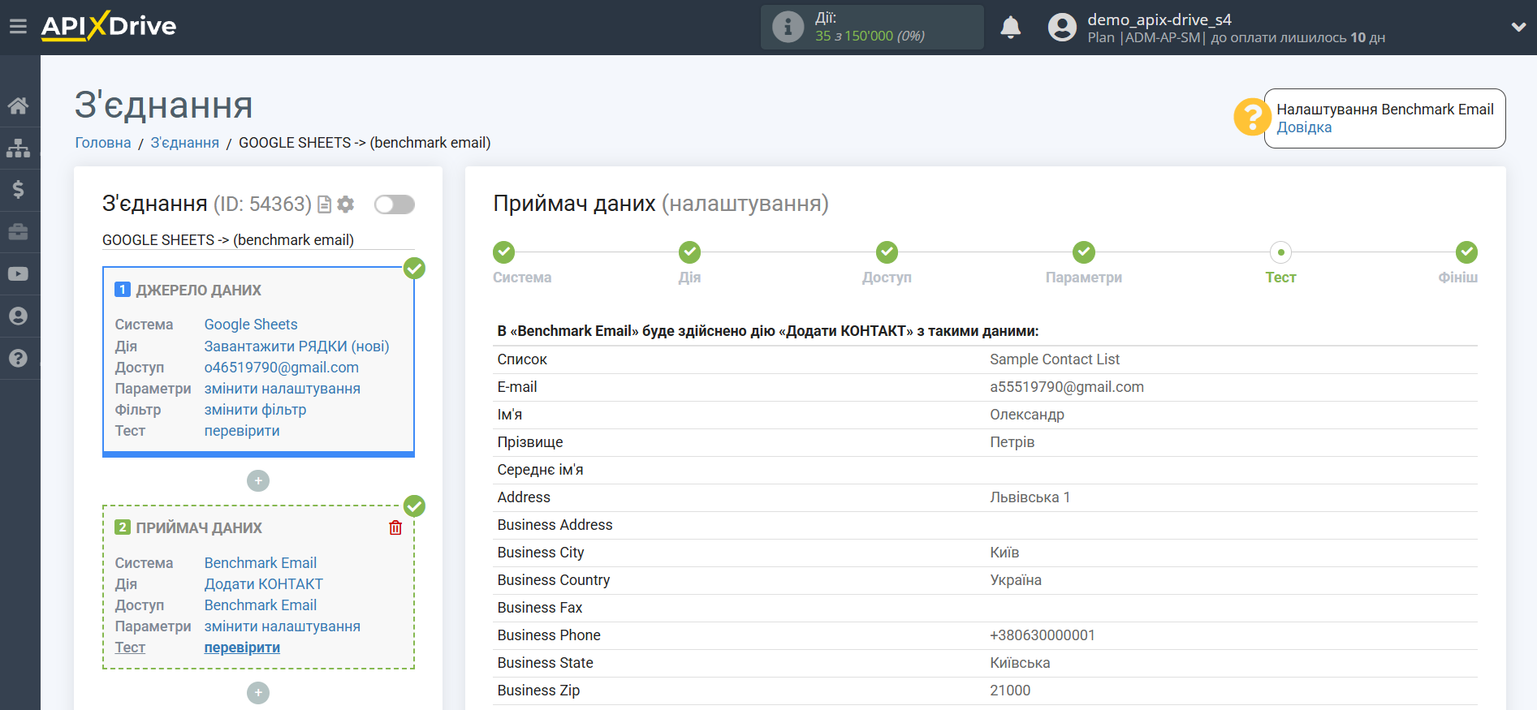Go to Дія step
Screen dimensions: 1537x710
coord(690,252)
